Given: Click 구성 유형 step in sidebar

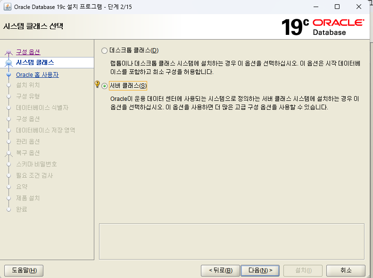Looking at the screenshot, I should (28, 96).
